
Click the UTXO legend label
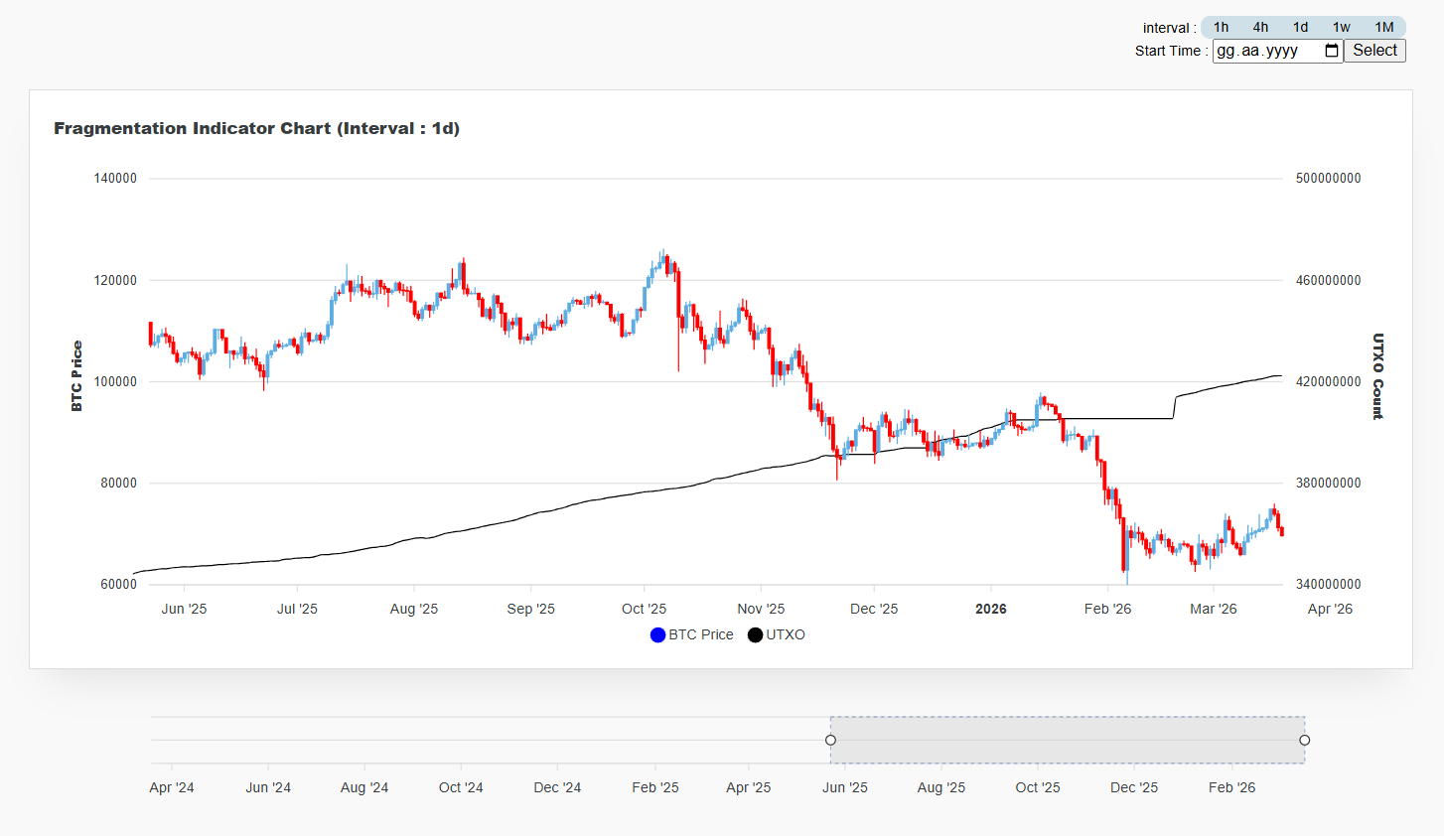tap(786, 635)
